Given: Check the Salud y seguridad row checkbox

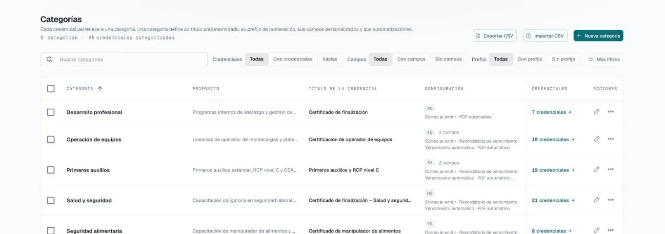Looking at the screenshot, I should 51,200.
